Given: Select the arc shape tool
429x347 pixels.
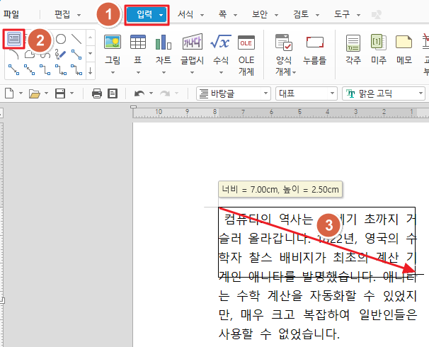Looking at the screenshot, I should click(13, 55).
